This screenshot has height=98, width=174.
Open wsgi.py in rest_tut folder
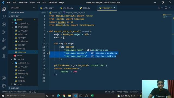(x=22, y=81)
